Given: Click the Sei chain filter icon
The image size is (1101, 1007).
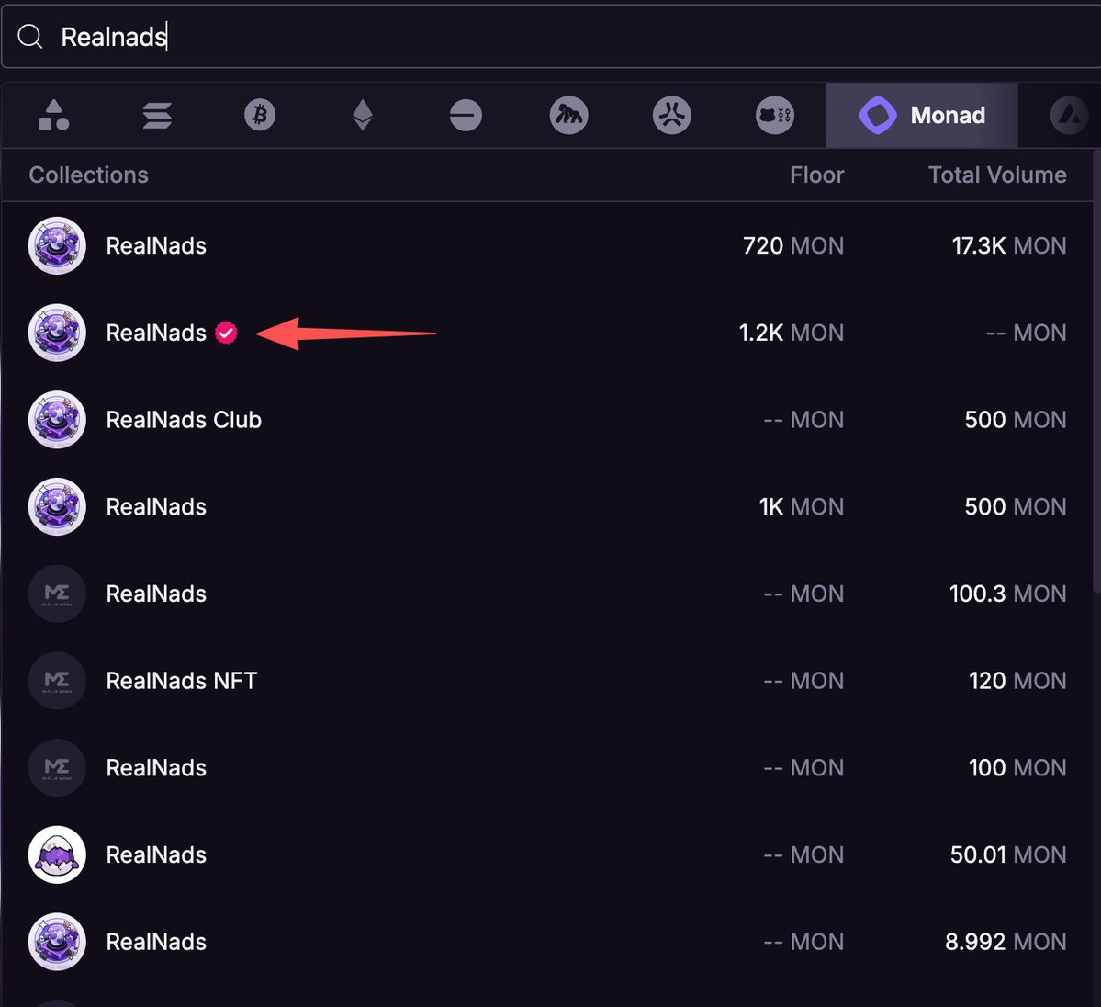Looking at the screenshot, I should point(671,115).
